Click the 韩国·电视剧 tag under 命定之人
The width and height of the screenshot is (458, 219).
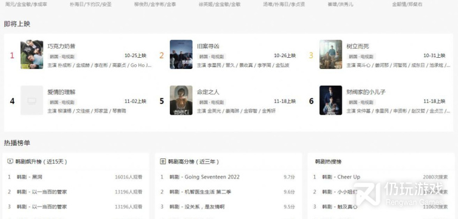[x=212, y=102]
